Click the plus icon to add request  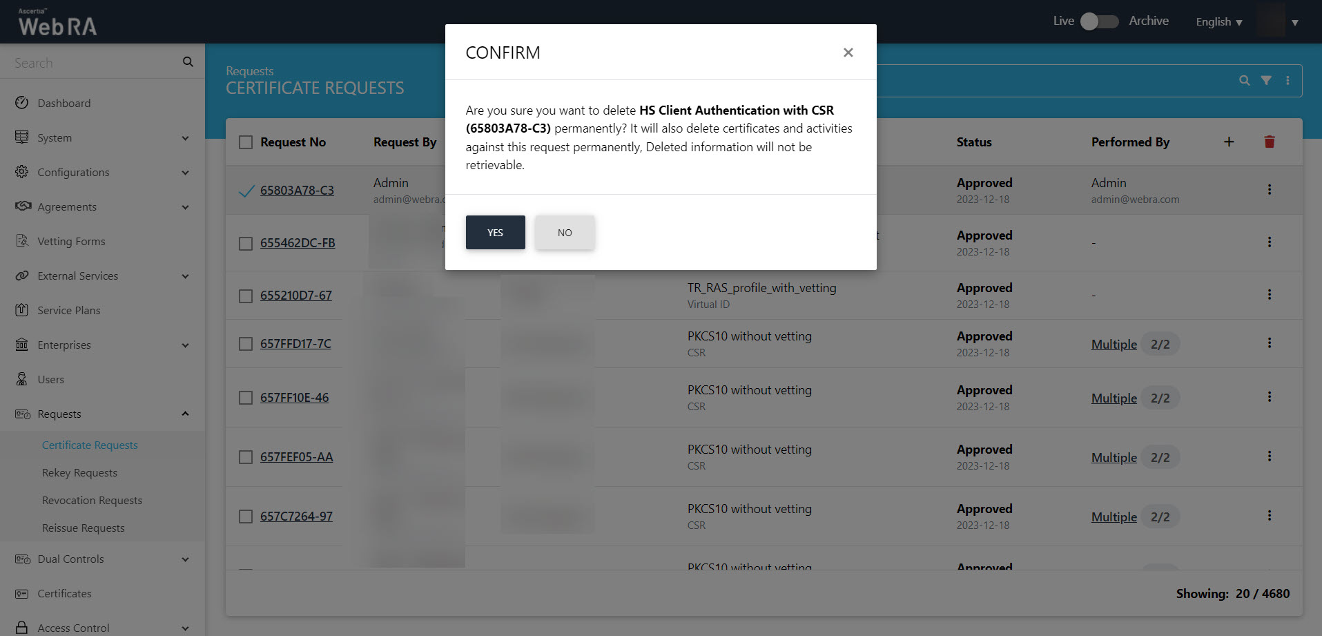[1229, 142]
